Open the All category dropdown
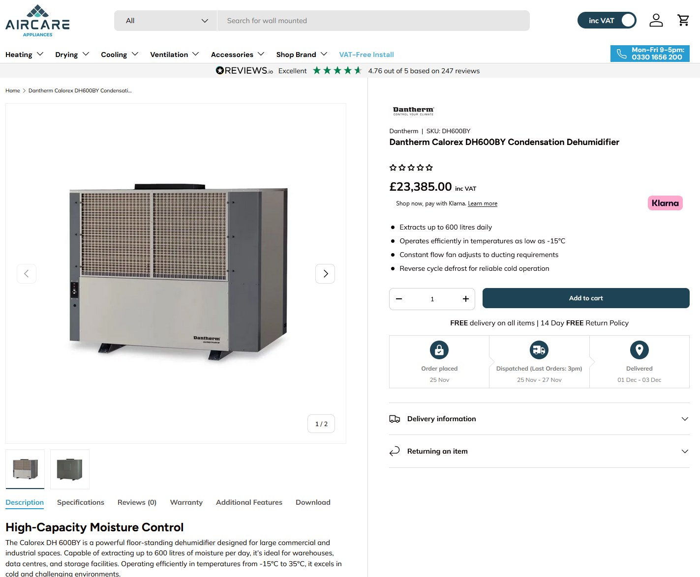Viewport: 700px width, 577px height. pyautogui.click(x=165, y=21)
